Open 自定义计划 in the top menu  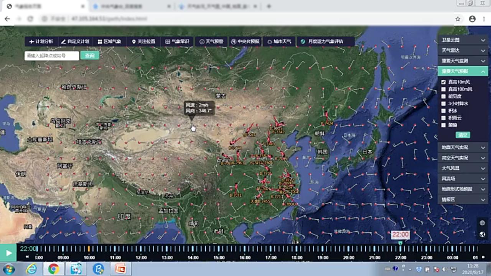[75, 41]
